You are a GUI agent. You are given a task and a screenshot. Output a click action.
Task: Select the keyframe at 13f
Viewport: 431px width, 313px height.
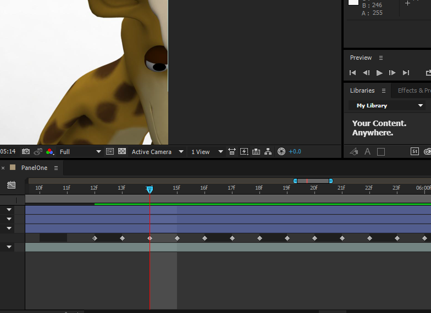coord(122,238)
